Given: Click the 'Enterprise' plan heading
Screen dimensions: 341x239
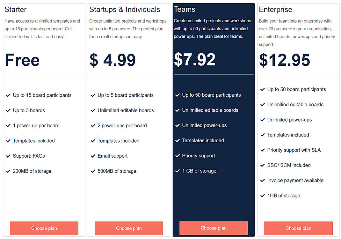Looking at the screenshot, I should tap(275, 10).
